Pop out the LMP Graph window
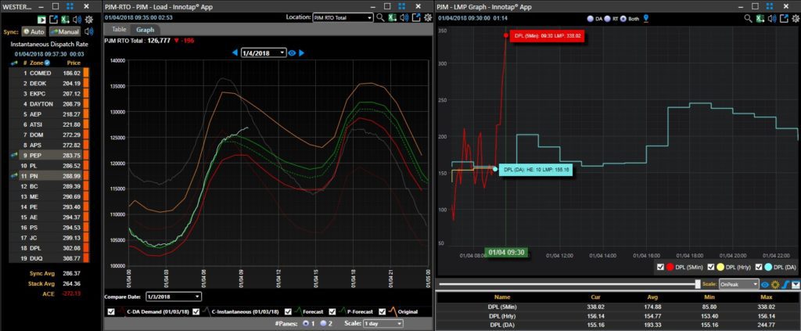 (783, 18)
